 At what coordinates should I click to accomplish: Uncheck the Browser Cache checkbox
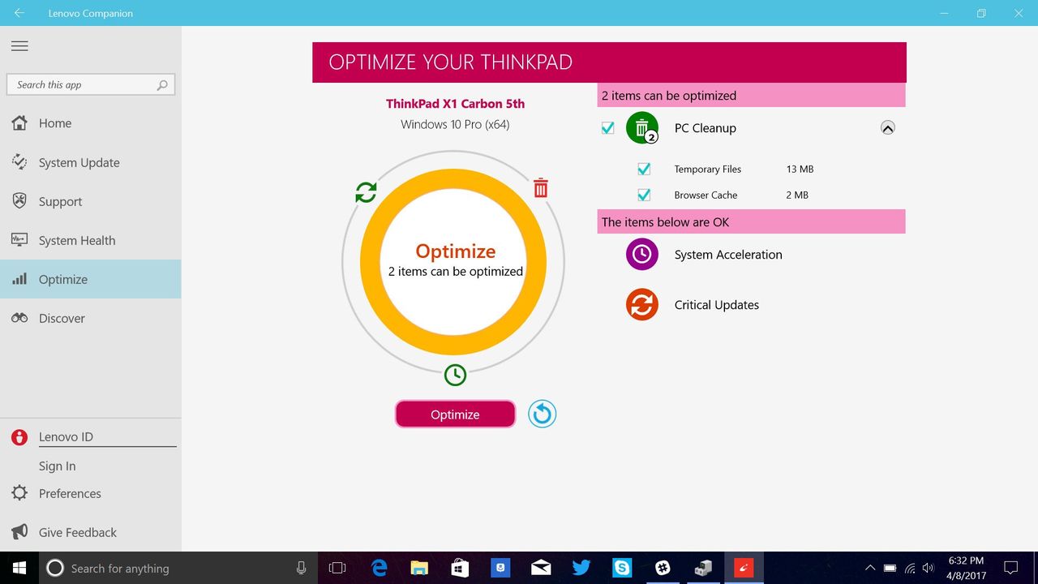[x=644, y=195]
